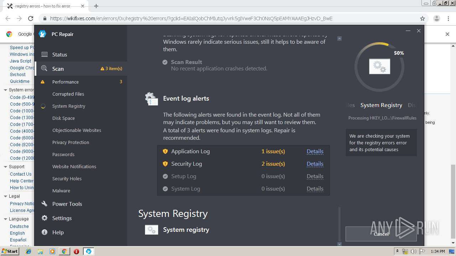Bookmark this page with the star icon
The image size is (456, 256).
tap(423, 18)
